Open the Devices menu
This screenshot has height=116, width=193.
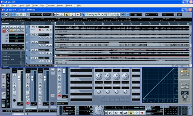tap(60, 5)
